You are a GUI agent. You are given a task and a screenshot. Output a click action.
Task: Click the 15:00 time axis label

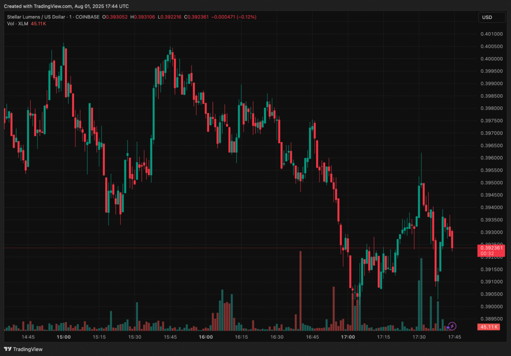pyautogui.click(x=64, y=337)
